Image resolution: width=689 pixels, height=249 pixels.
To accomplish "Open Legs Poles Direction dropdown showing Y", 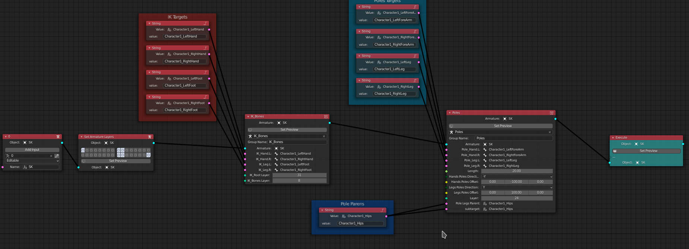I will [517, 187].
